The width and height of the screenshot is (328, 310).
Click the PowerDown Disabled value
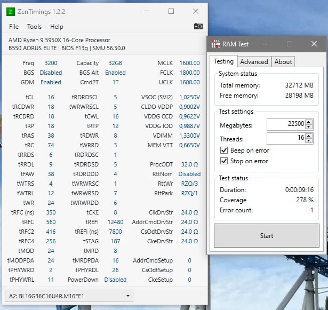click(116, 280)
